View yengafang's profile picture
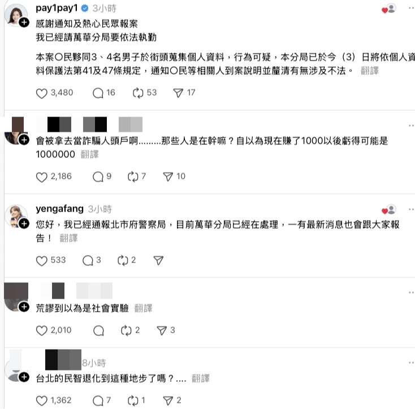This screenshot has width=415, height=409. [x=15, y=216]
